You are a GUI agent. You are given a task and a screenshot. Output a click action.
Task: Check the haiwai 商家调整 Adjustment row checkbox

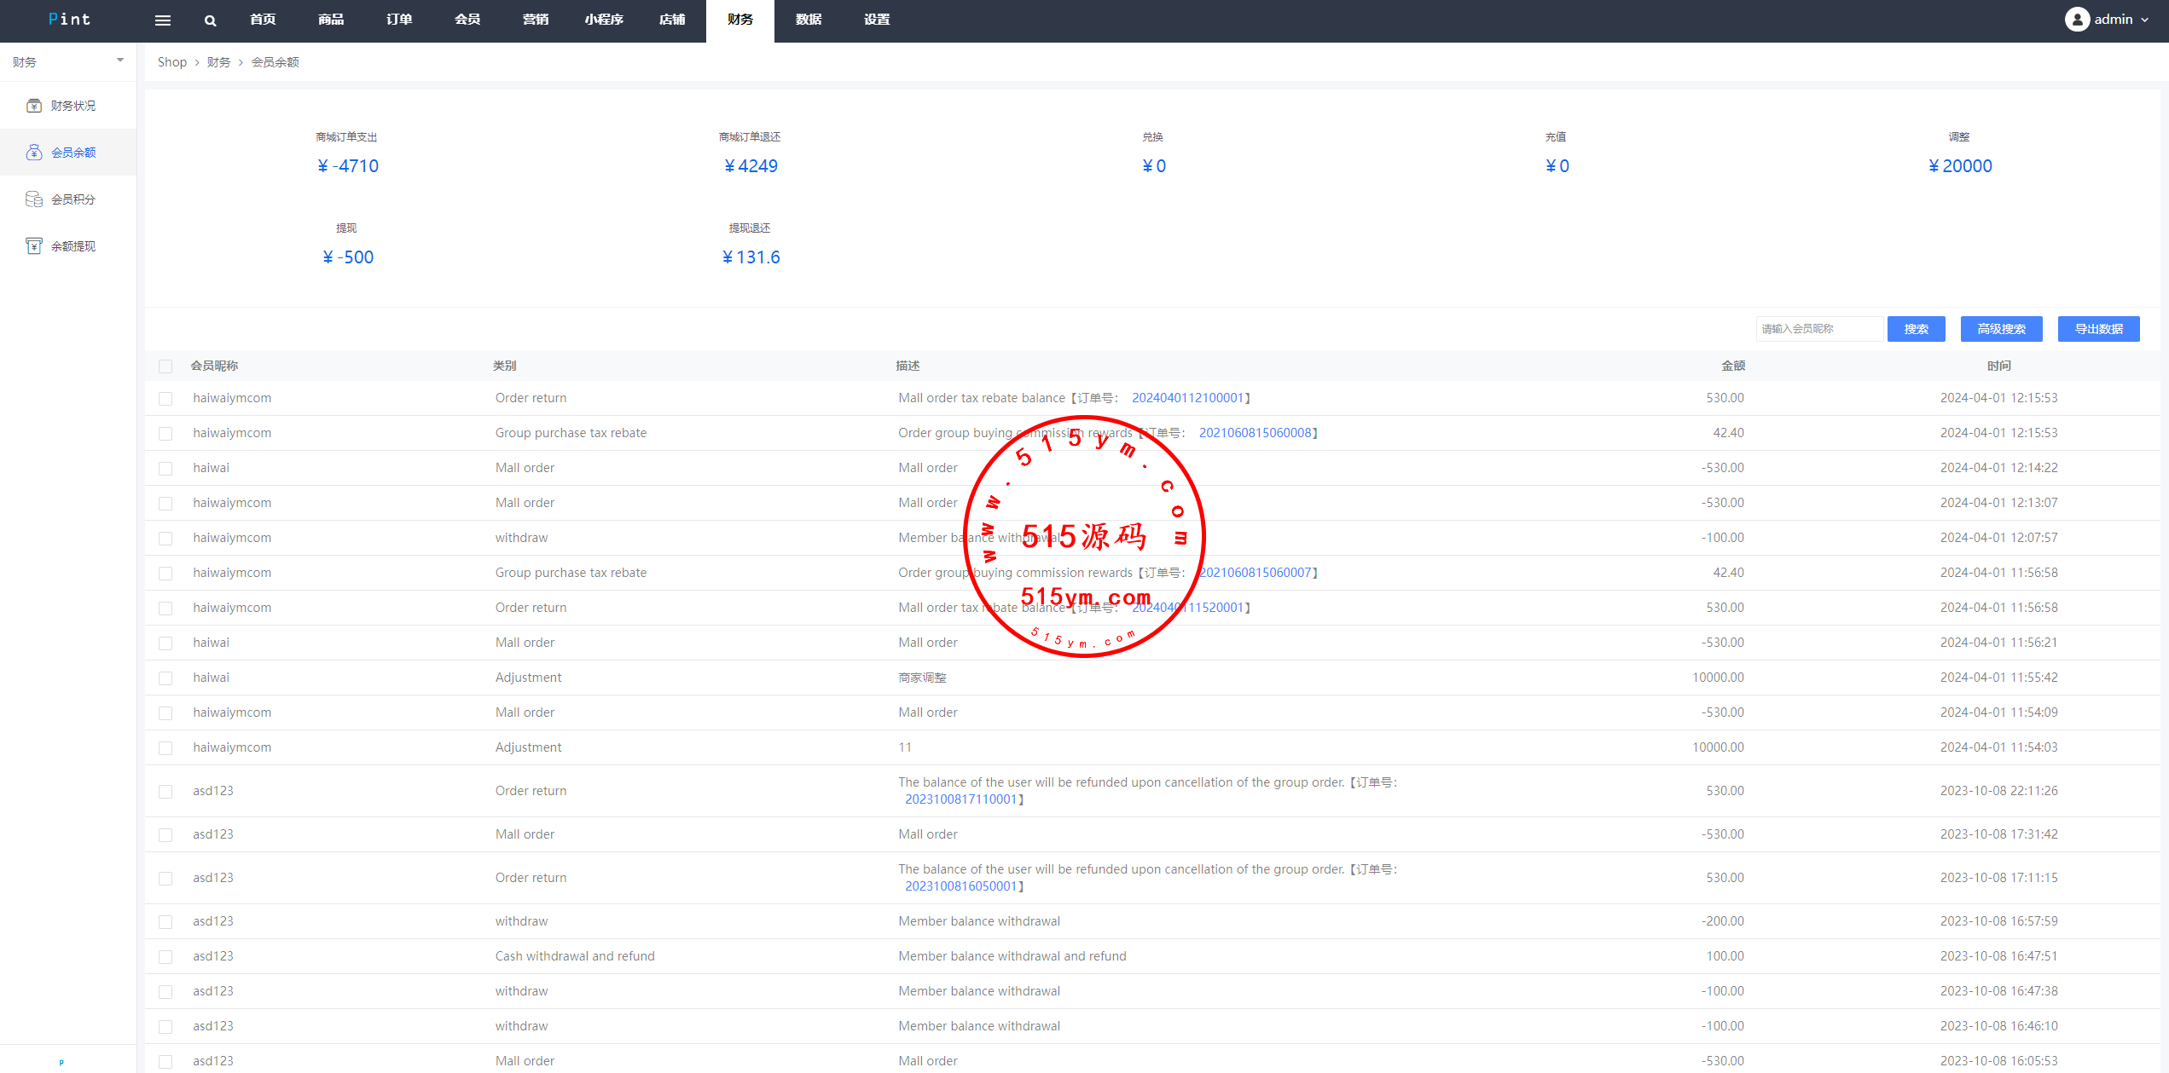coord(165,678)
